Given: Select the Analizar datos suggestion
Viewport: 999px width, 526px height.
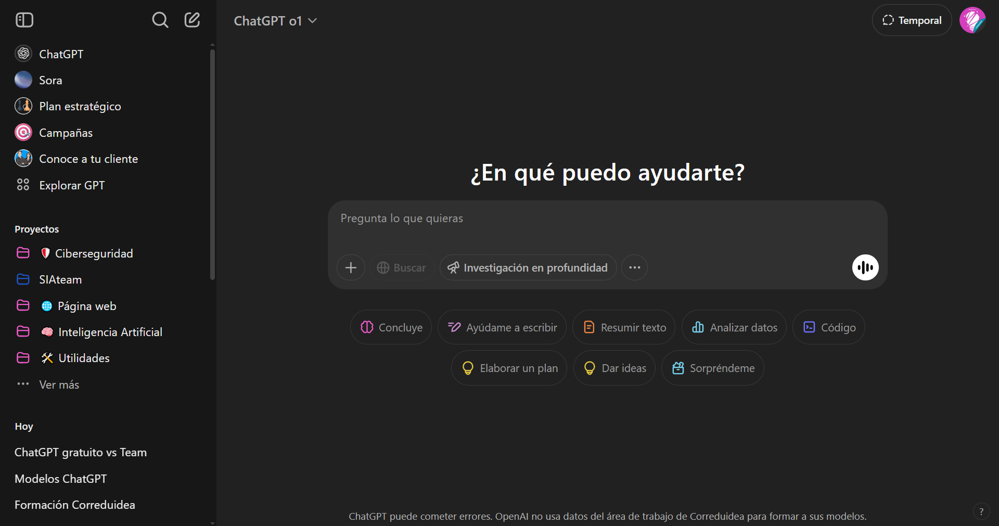Looking at the screenshot, I should pos(734,327).
